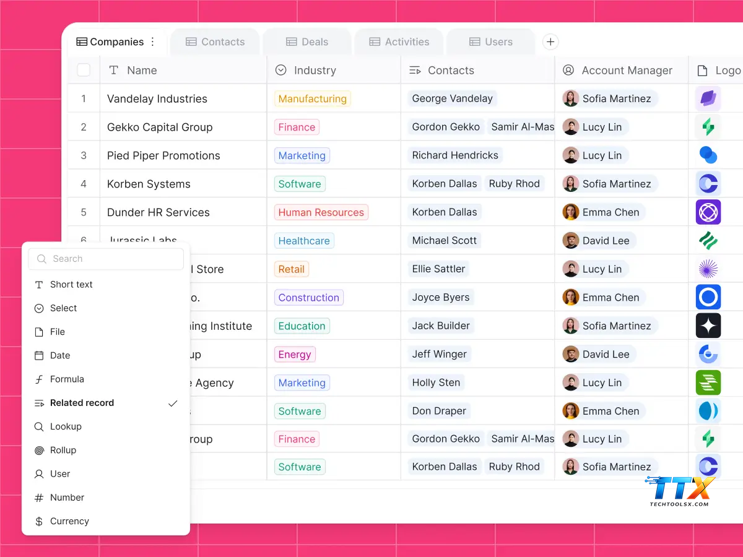Click the Retail industry tag
The image size is (743, 557).
[x=292, y=269]
